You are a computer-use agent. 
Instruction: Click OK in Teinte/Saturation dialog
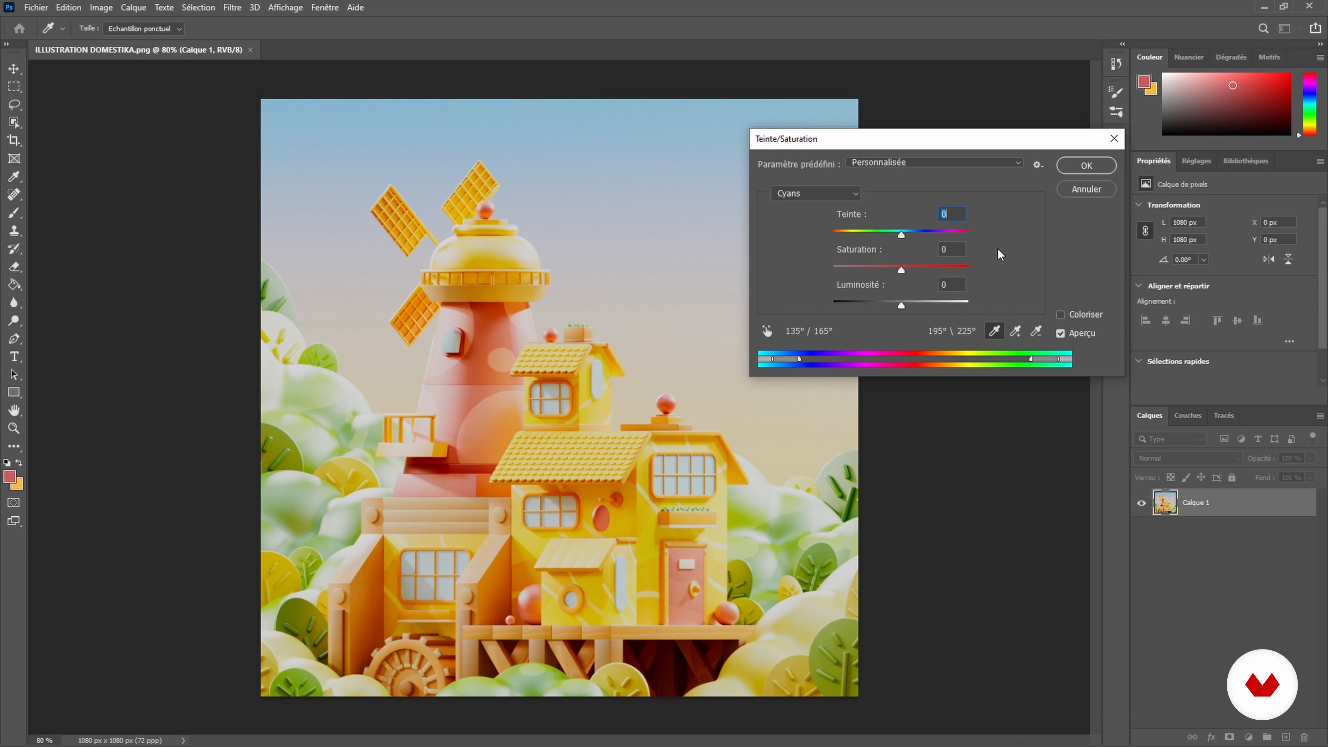click(x=1086, y=166)
